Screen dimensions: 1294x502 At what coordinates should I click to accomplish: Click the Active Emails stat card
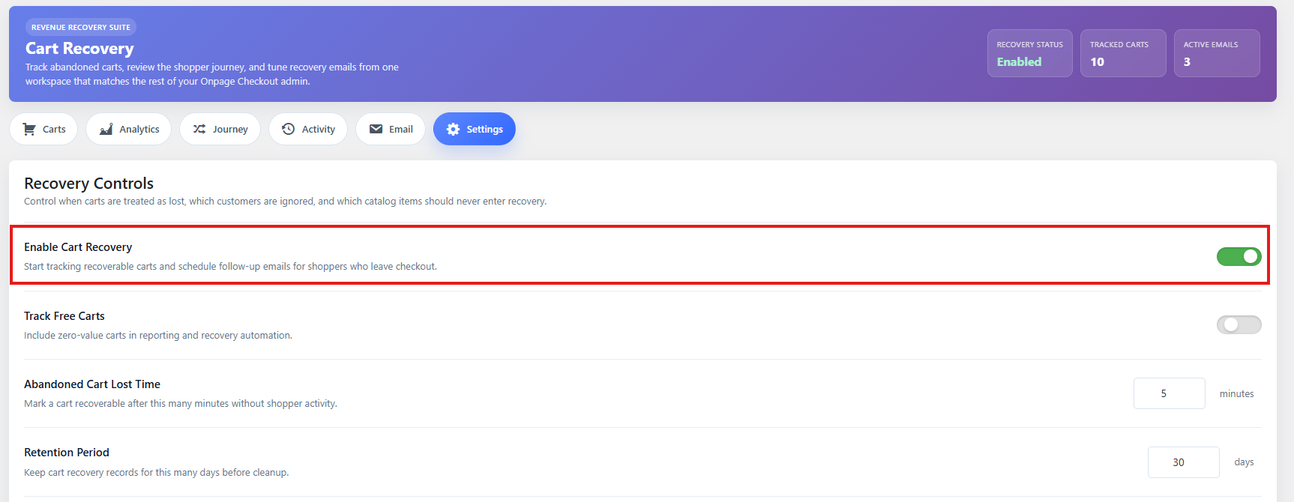(1217, 53)
